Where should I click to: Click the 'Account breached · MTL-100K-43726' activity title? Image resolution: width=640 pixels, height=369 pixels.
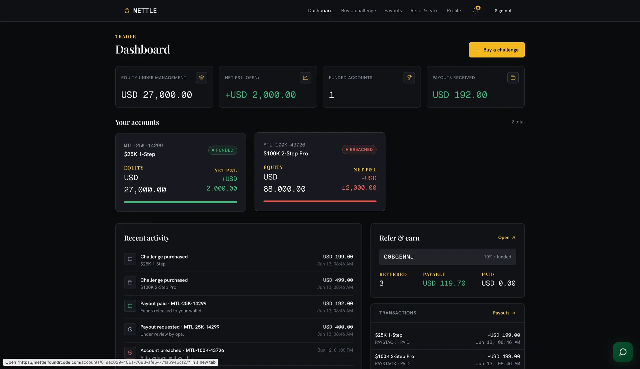(182, 350)
